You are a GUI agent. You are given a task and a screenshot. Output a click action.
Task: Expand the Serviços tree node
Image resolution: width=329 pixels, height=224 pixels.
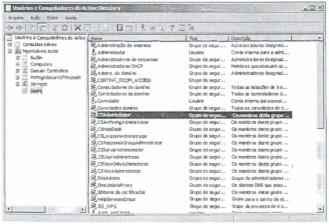[x=17, y=84]
